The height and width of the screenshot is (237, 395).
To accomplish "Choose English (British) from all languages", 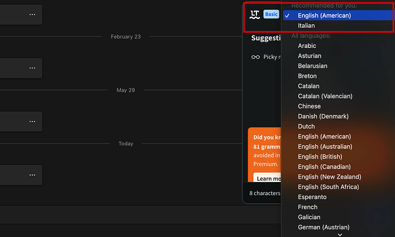I will pyautogui.click(x=319, y=157).
